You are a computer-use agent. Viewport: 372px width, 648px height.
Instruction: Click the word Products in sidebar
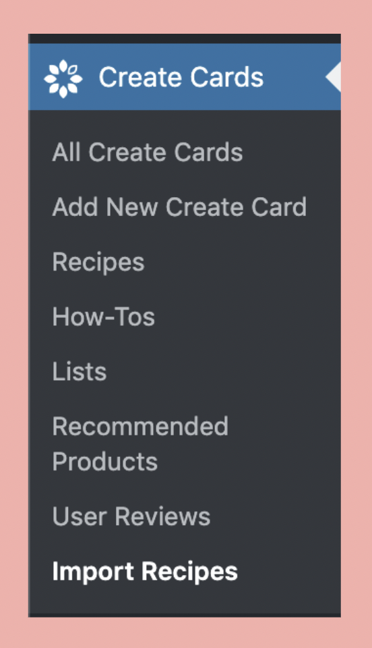[x=104, y=462]
